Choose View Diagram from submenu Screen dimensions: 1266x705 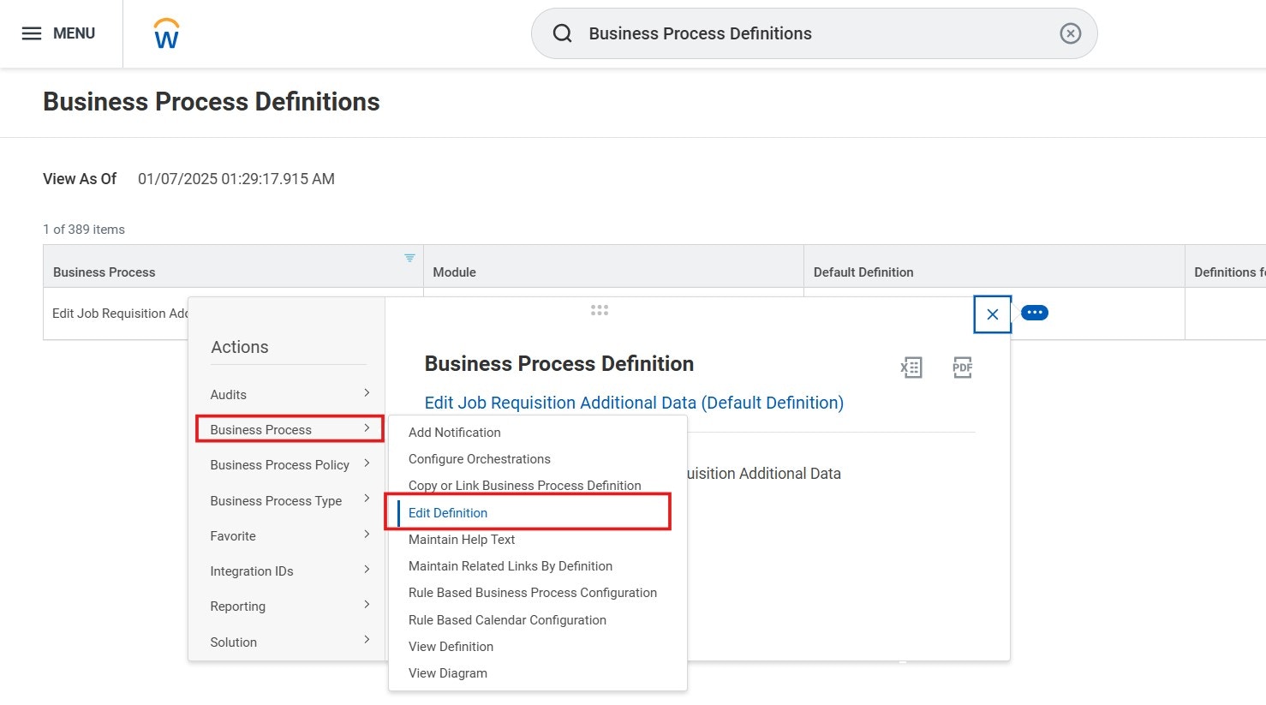tap(448, 672)
